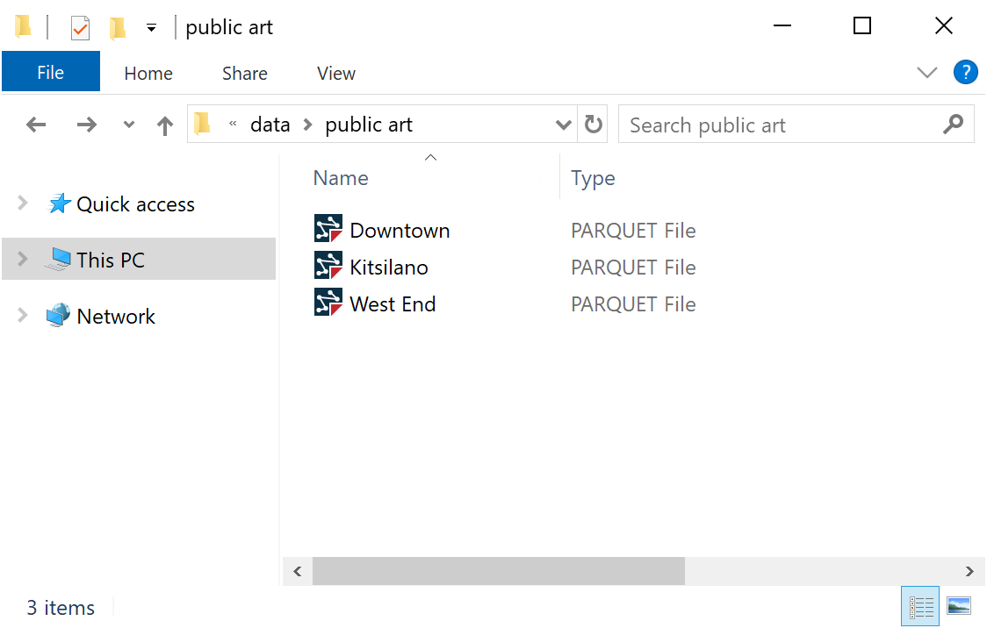987x628 pixels.
Task: Navigate to the data breadcrumb folder
Action: 270,124
